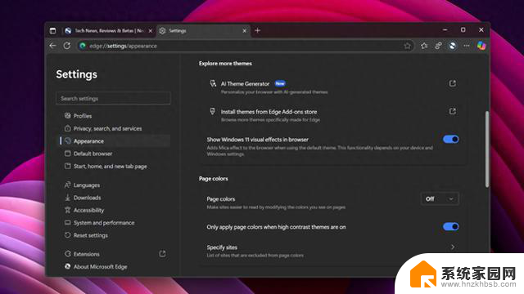Click the external link icon beside Extensions
The width and height of the screenshot is (524, 294).
[x=162, y=254]
